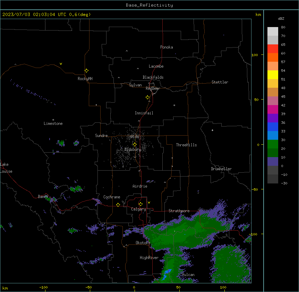
Task: Click the Drumheller label
Action: click(221, 169)
